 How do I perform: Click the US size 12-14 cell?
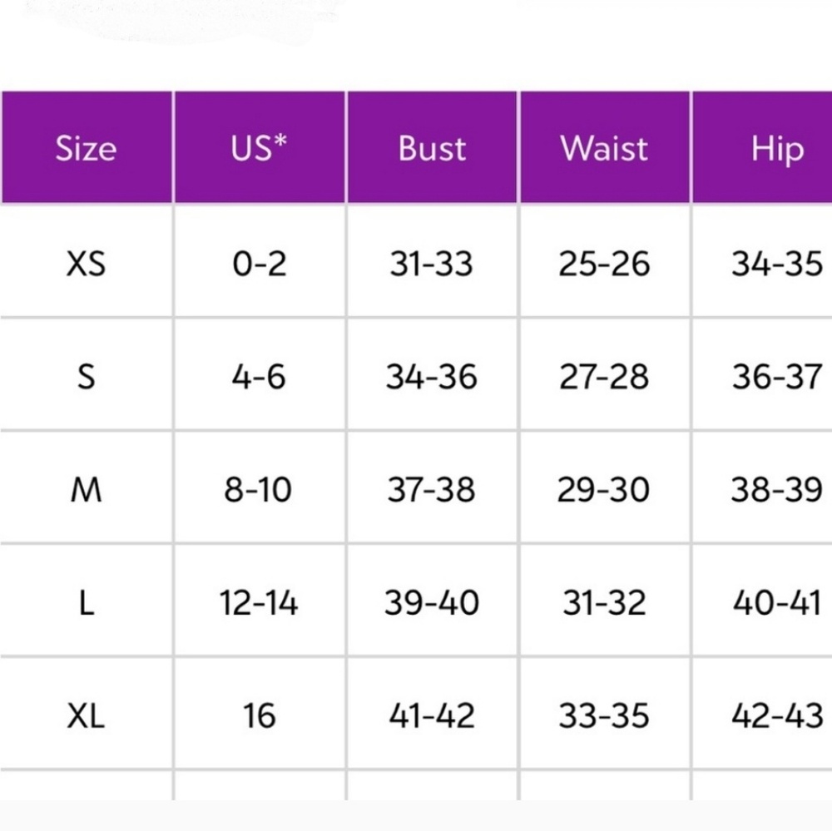click(x=260, y=603)
